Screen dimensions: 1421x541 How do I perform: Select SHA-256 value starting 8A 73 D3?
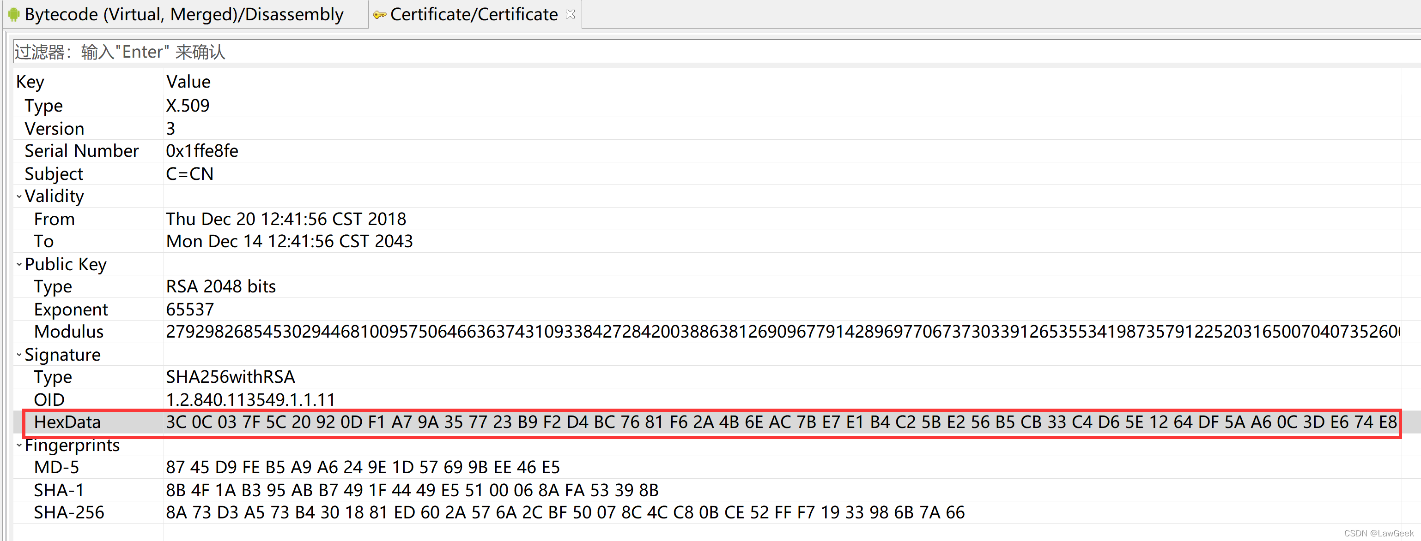pyautogui.click(x=565, y=512)
